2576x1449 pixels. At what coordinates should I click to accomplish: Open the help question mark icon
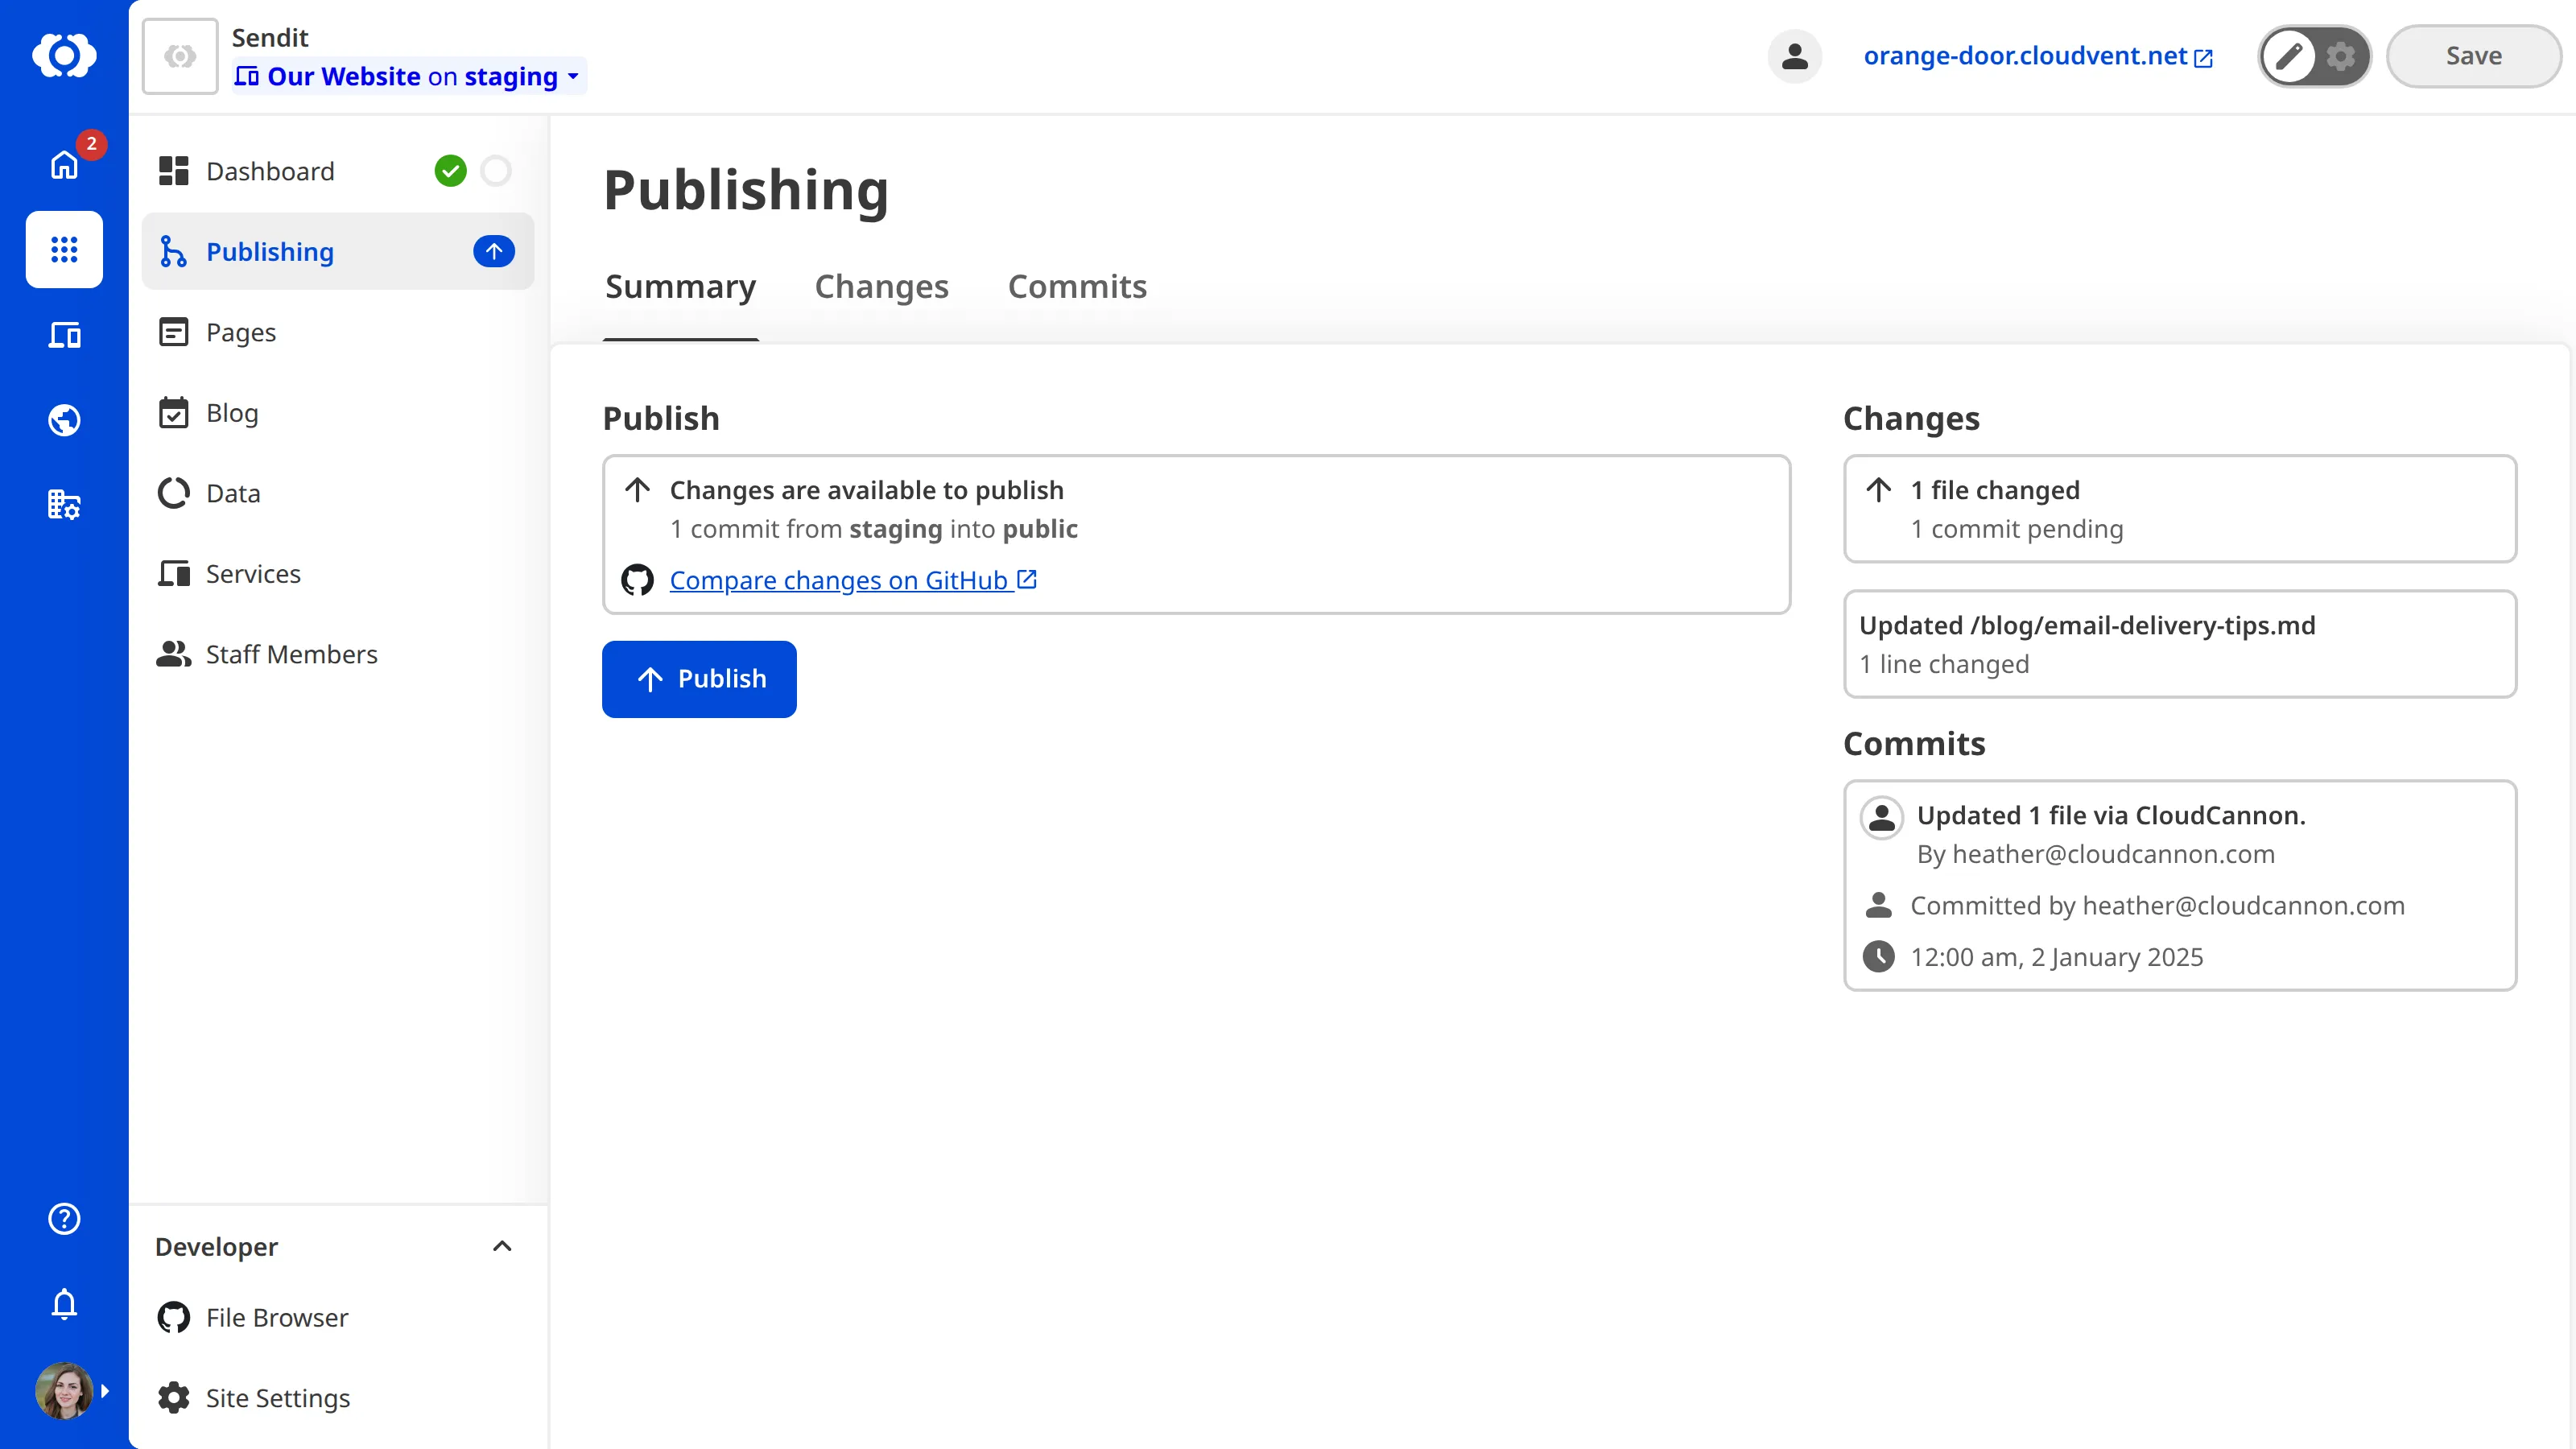coord(64,1218)
